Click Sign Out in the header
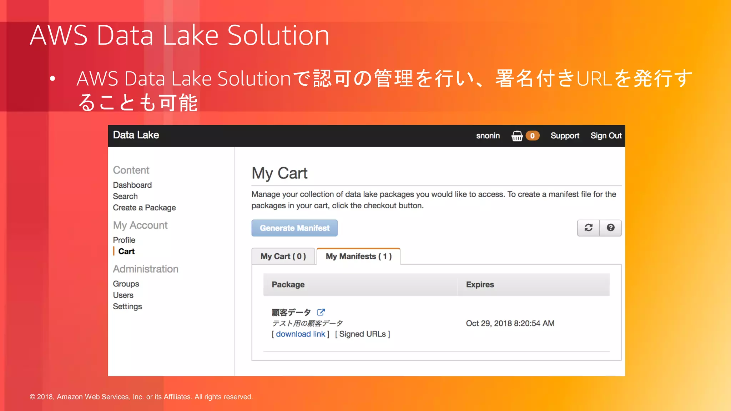Screen dimensions: 731x411 tap(606, 136)
